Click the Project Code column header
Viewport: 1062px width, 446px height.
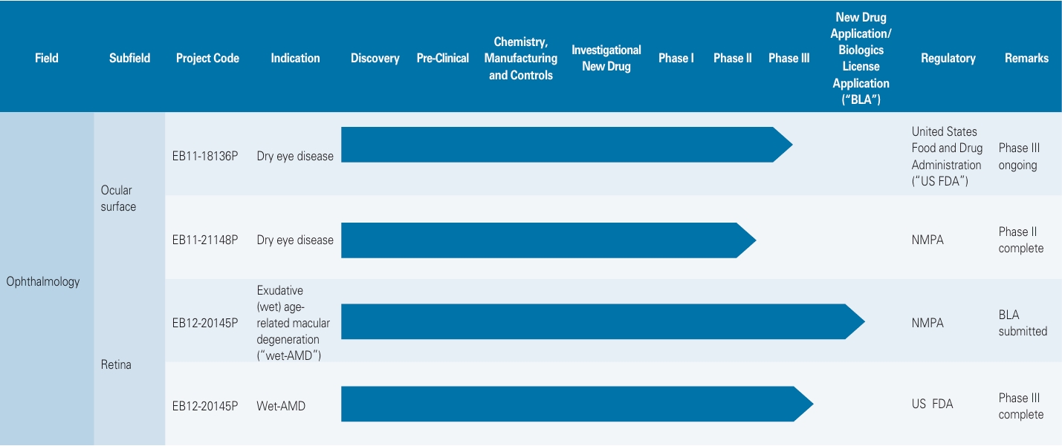[207, 58]
